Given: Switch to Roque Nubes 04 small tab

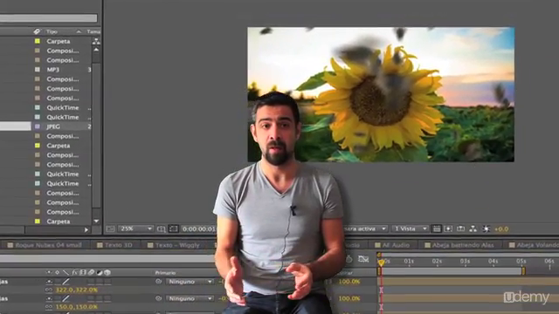Looking at the screenshot, I should (x=45, y=245).
